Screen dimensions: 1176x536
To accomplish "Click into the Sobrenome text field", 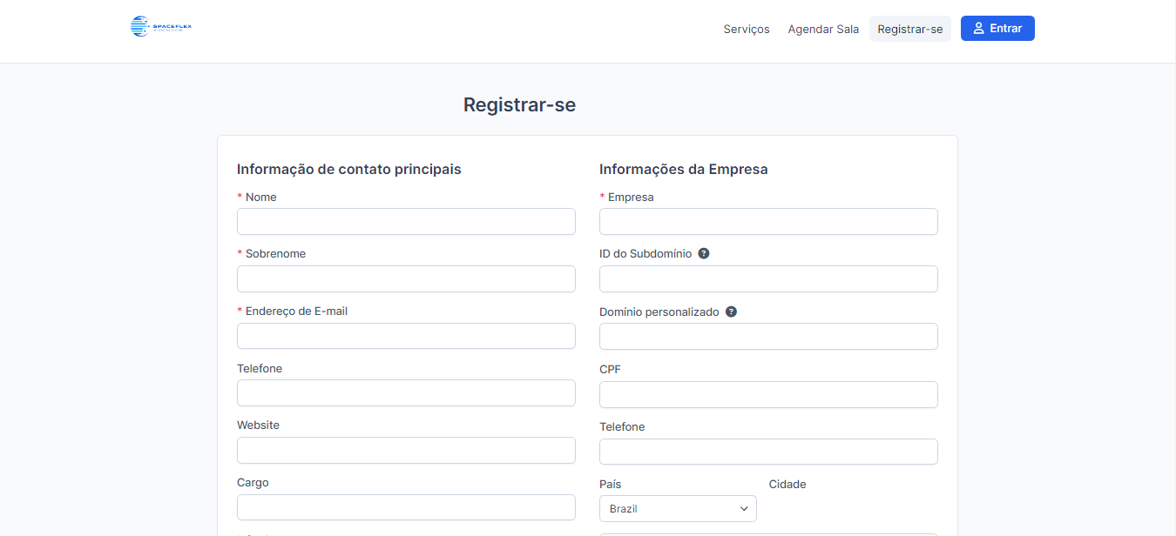I will pos(406,279).
